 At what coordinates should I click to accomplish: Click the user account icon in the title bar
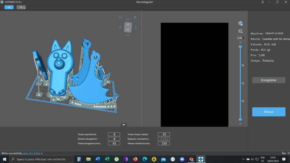(x=262, y=2)
